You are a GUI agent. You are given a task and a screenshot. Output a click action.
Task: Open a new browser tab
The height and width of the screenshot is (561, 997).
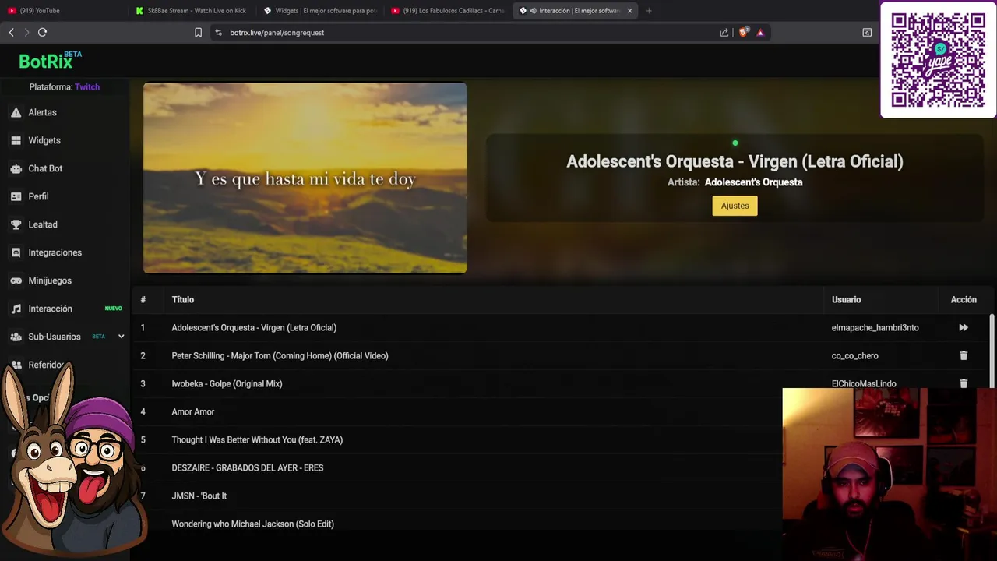click(x=649, y=11)
